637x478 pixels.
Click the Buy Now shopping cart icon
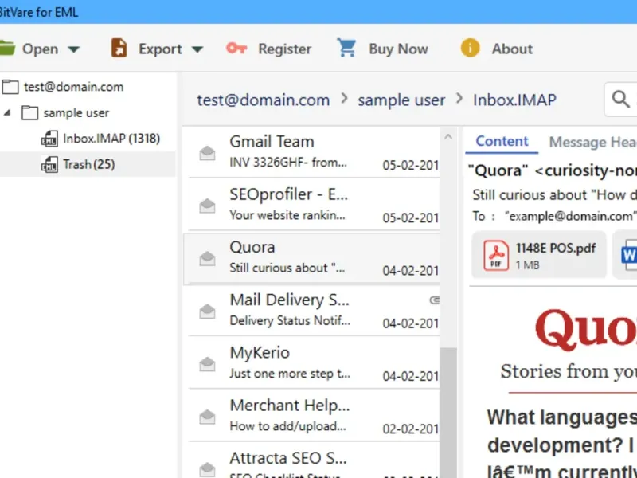(x=346, y=48)
